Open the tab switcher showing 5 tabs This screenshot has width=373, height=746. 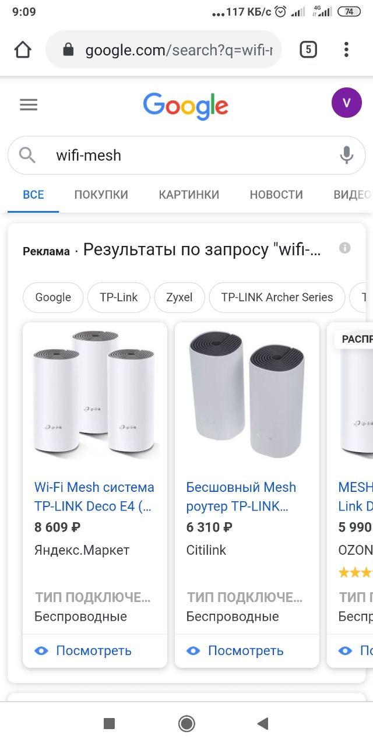[x=308, y=50]
